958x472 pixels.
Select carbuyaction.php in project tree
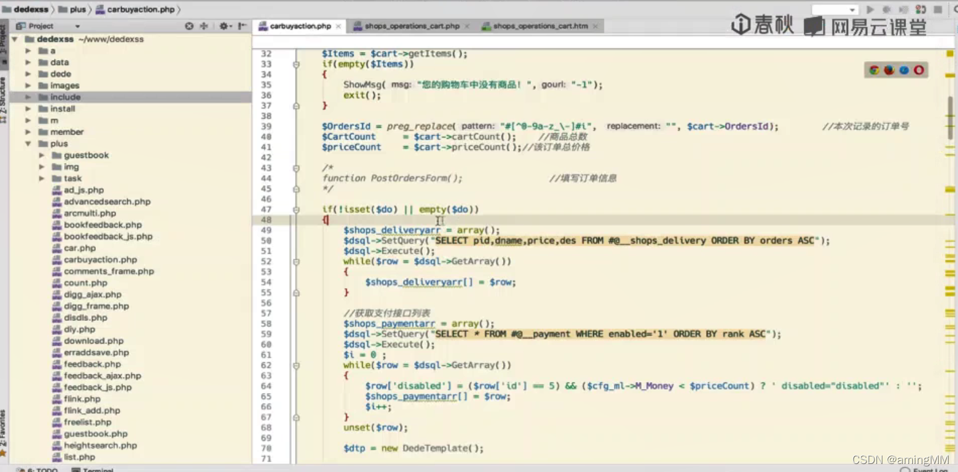tap(101, 260)
